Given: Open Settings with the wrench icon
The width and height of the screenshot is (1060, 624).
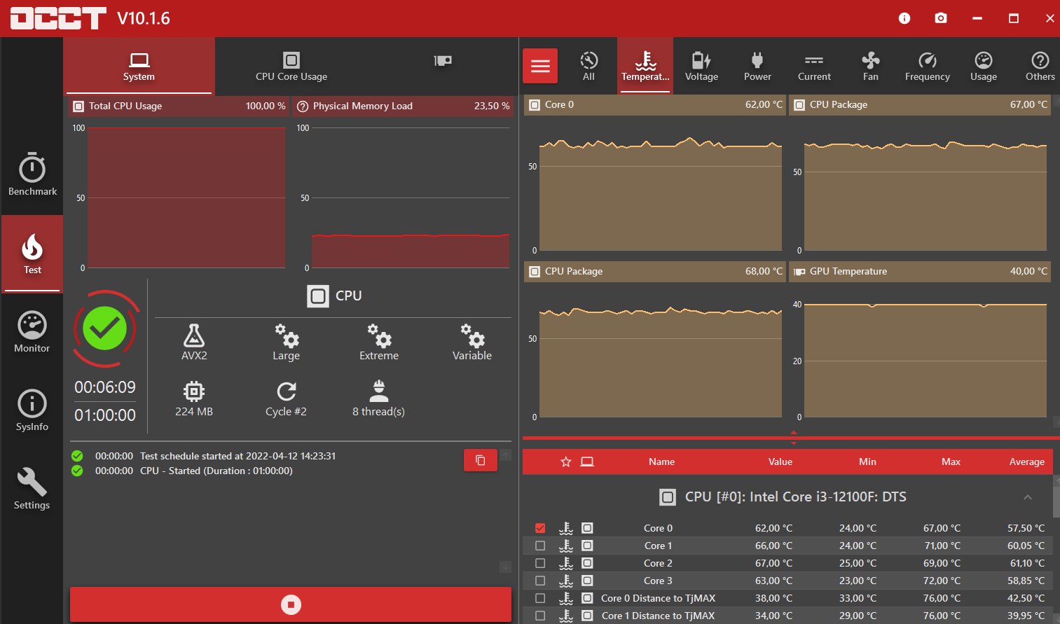Looking at the screenshot, I should coord(32,489).
